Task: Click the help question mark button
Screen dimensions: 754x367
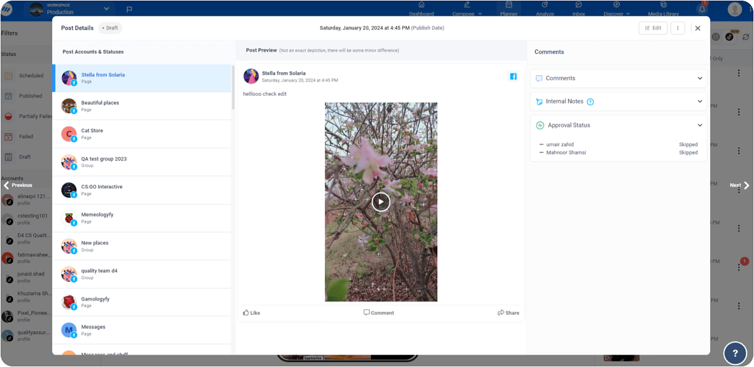Action: coord(735,353)
